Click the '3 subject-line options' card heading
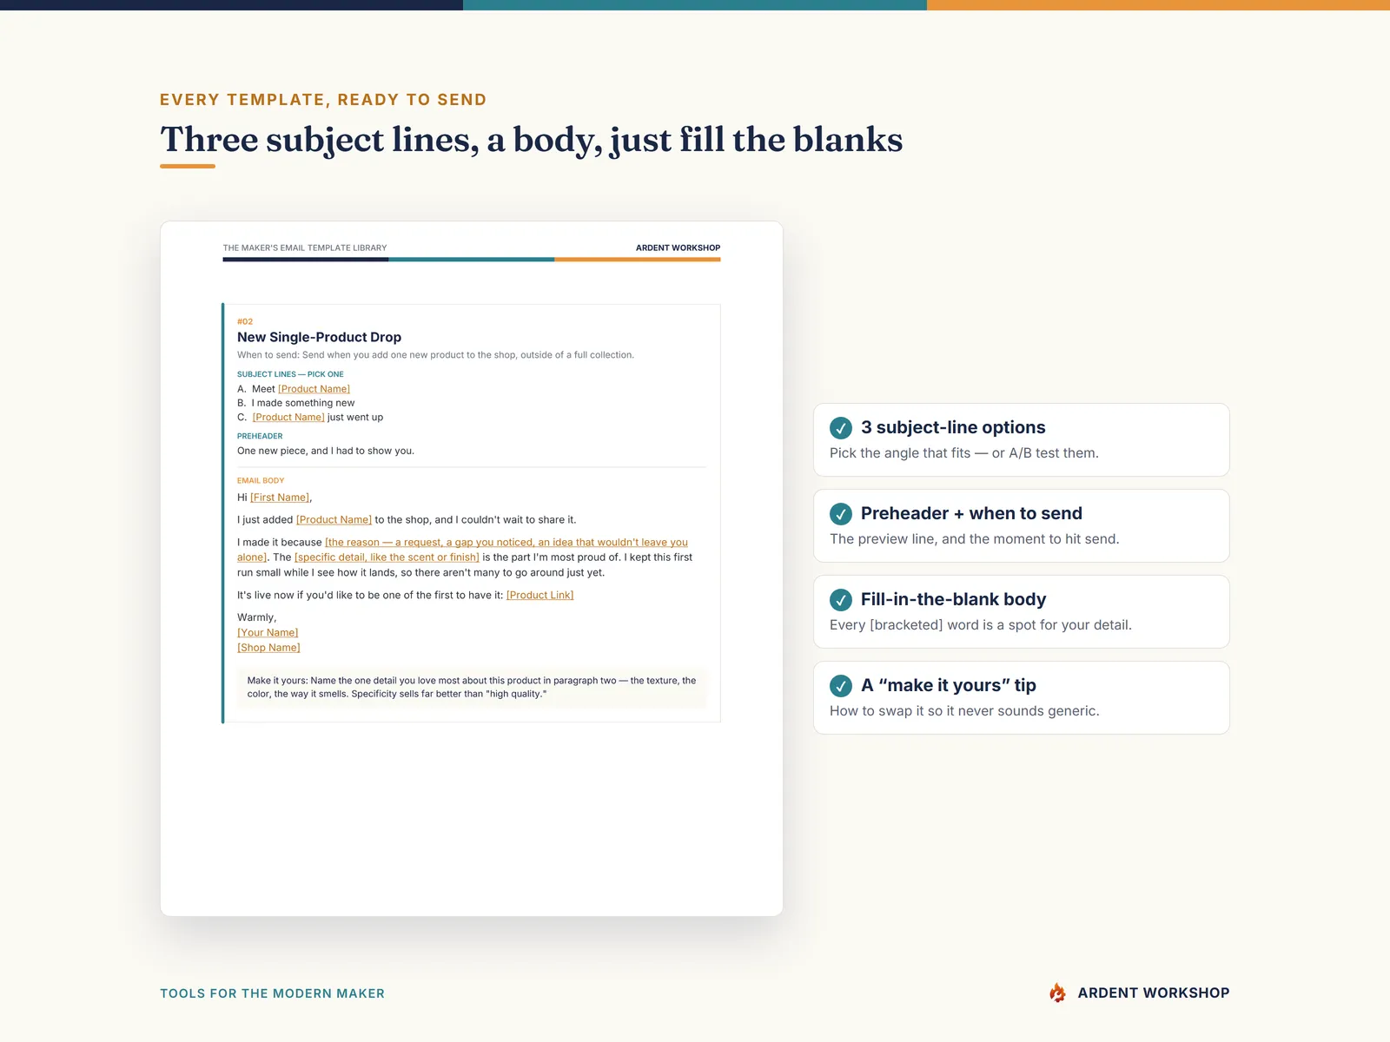This screenshot has width=1390, height=1042. click(x=953, y=427)
